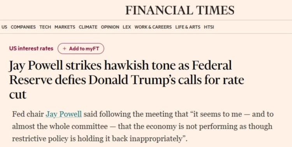Open the Work & Careers section
Image resolution: width=292 pixels, height=147 pixels.
(x=153, y=27)
